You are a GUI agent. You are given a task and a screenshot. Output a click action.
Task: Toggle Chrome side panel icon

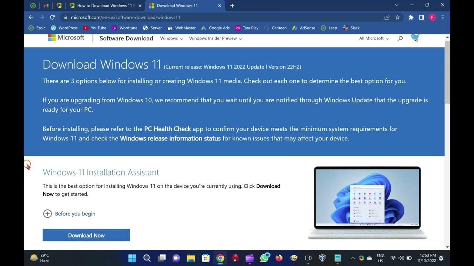coord(421,17)
